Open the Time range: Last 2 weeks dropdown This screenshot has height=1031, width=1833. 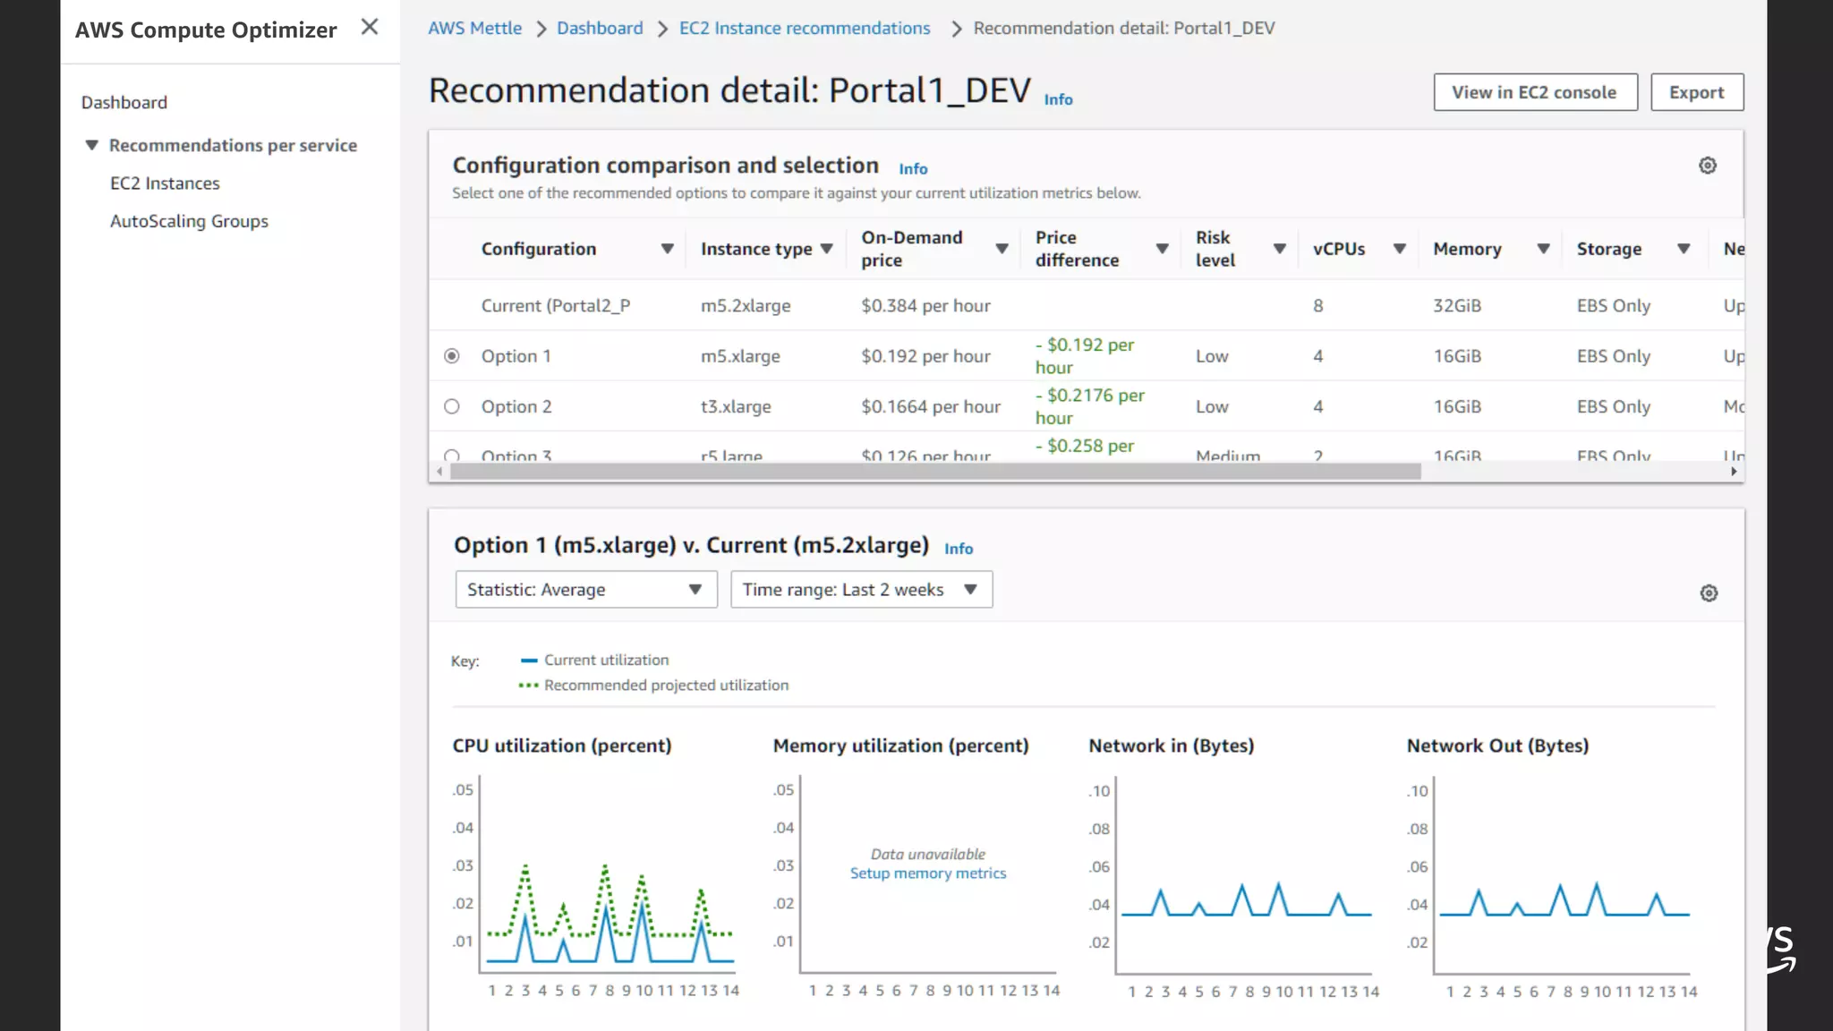[x=861, y=590]
